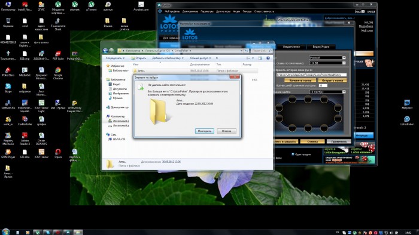Expand the Упорядочить dropdown in Explorer

click(115, 58)
